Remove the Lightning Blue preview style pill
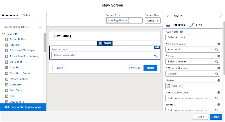This screenshot has width=225, height=122. [x=126, y=21]
